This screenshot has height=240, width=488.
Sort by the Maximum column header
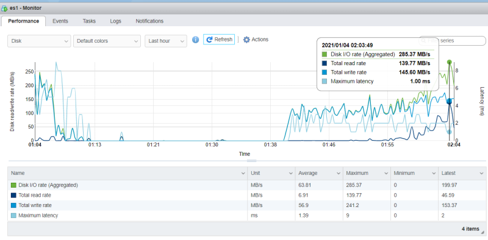pyautogui.click(x=367, y=173)
